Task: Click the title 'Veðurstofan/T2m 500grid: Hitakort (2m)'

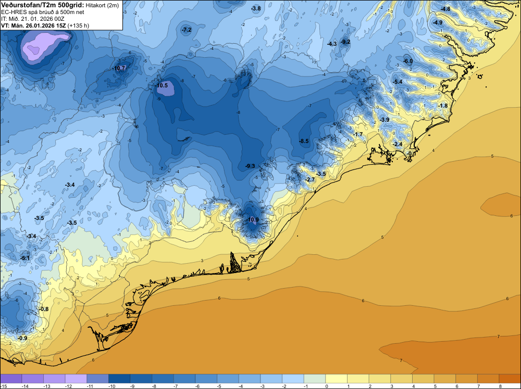Action: coord(60,5)
